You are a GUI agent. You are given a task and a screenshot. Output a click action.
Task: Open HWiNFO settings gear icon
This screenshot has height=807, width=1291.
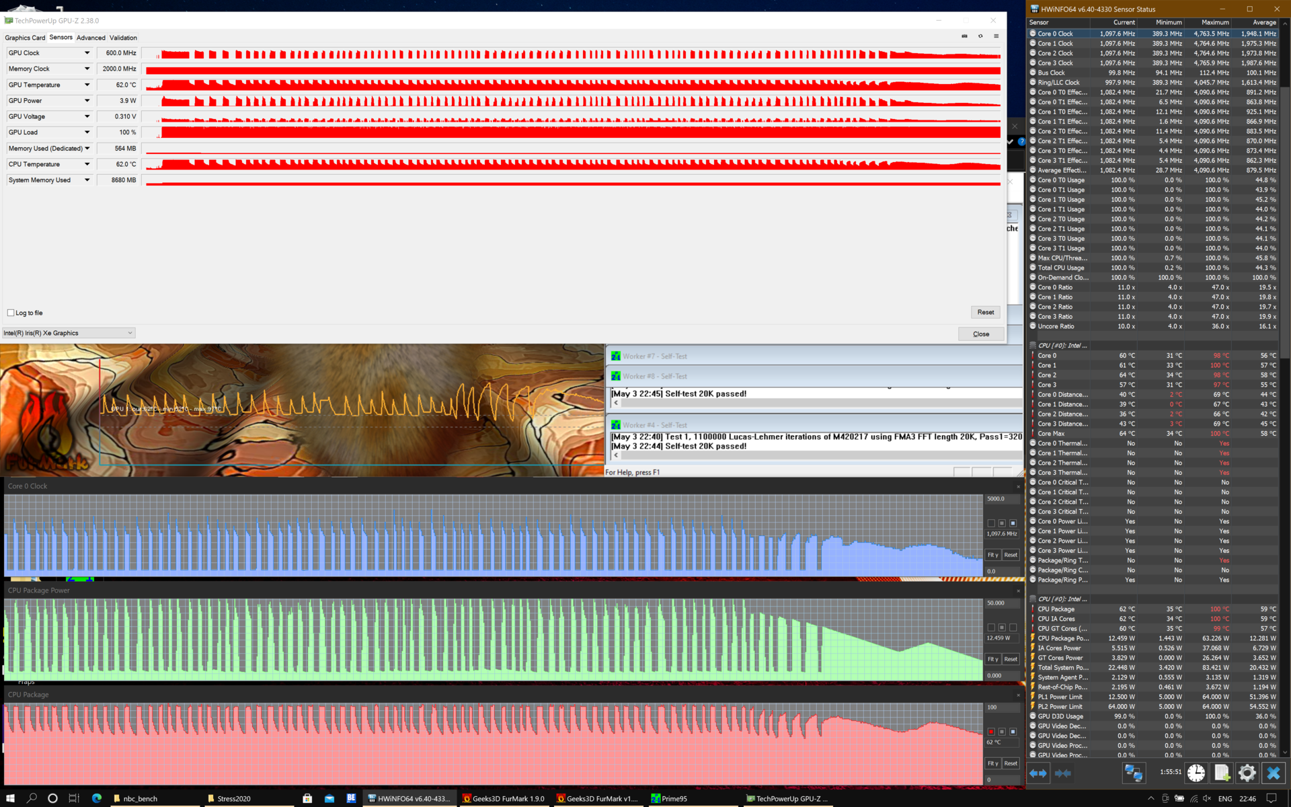pyautogui.click(x=1247, y=773)
